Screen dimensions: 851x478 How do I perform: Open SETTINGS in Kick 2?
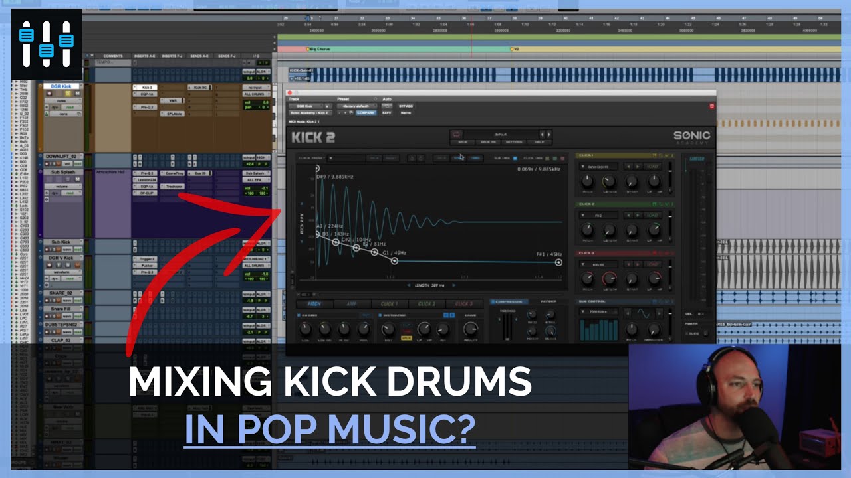(x=513, y=142)
